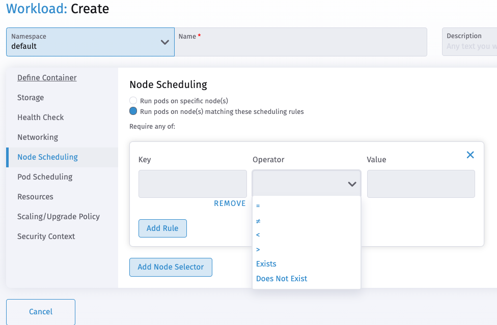Open the Namespace dropdown chevron
The width and height of the screenshot is (497, 325).
pos(164,42)
